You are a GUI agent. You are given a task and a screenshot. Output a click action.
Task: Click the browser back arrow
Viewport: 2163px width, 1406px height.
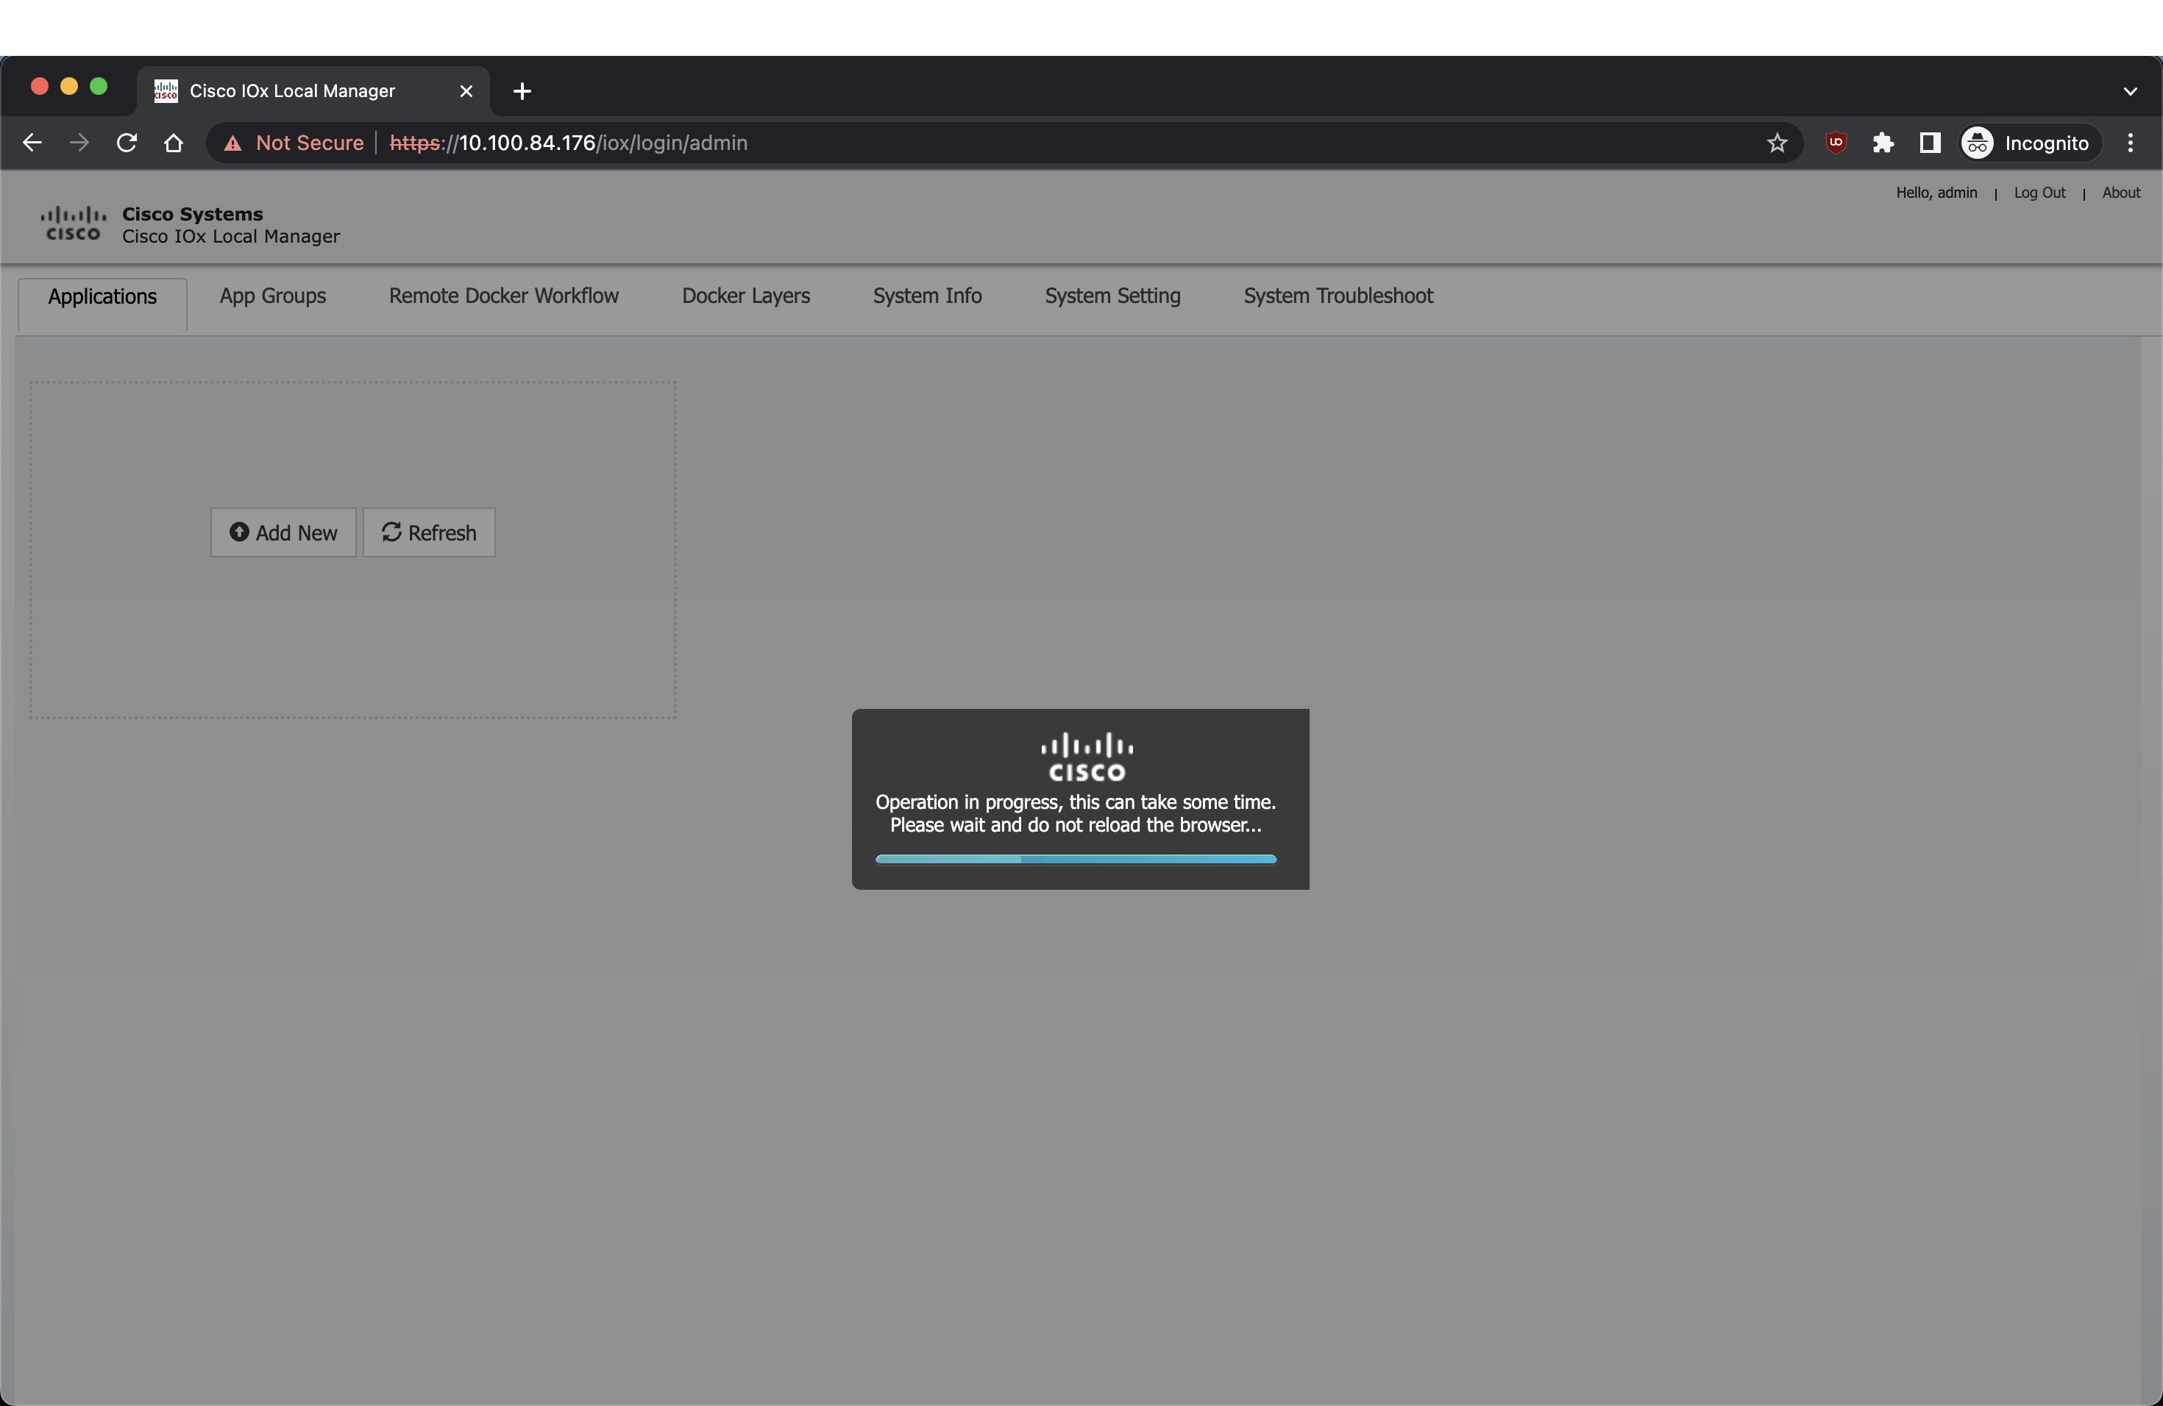pyautogui.click(x=32, y=143)
